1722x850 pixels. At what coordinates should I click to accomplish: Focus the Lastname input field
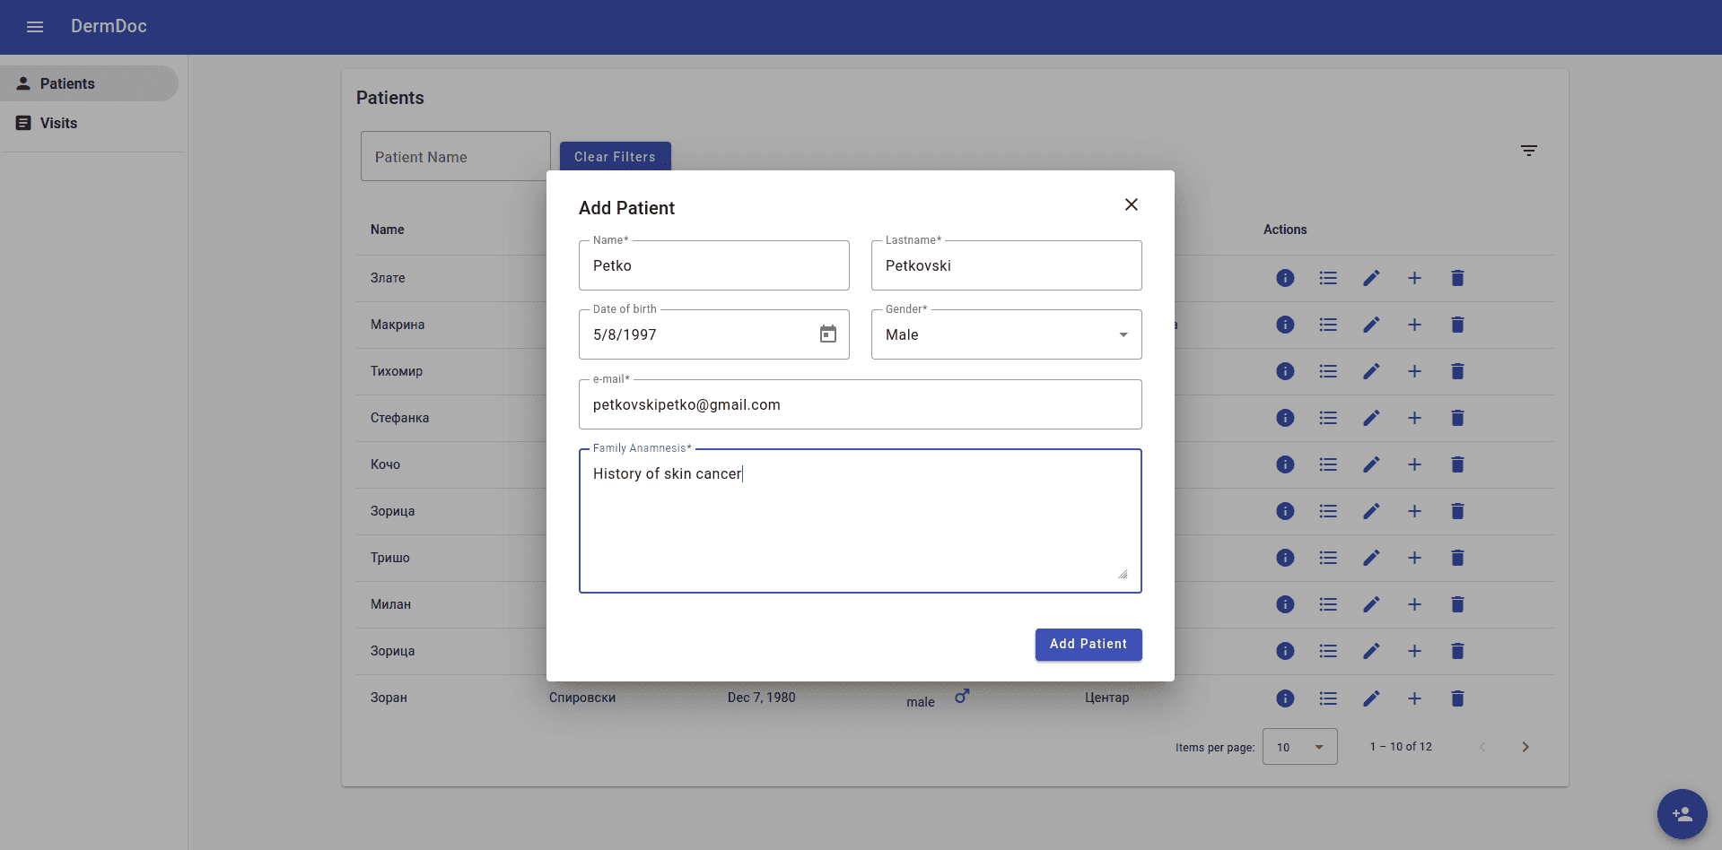(1006, 266)
